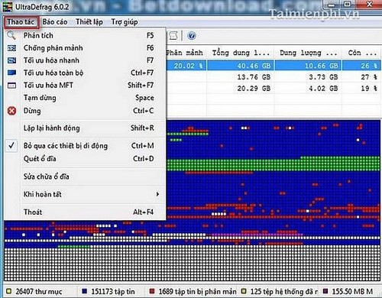Click the 26407 thư mục status entry
382x298 pixels.
(x=39, y=291)
